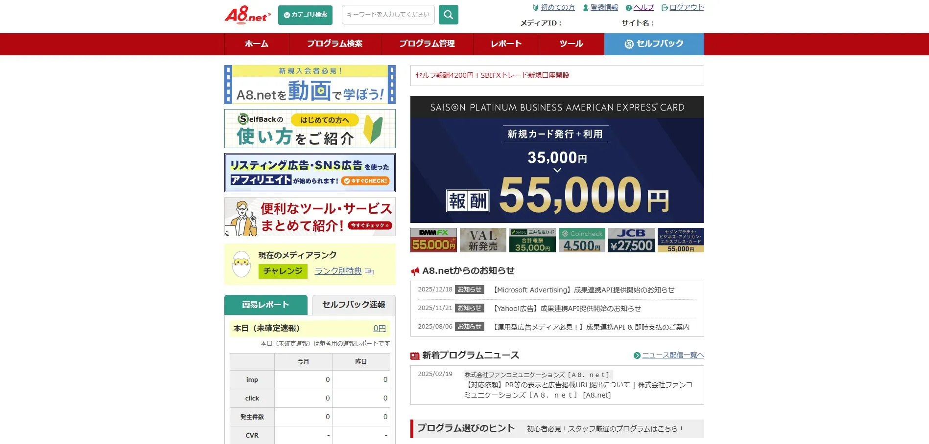
Task: Click the Saison Platinum American Express banner
Action: coord(557,159)
